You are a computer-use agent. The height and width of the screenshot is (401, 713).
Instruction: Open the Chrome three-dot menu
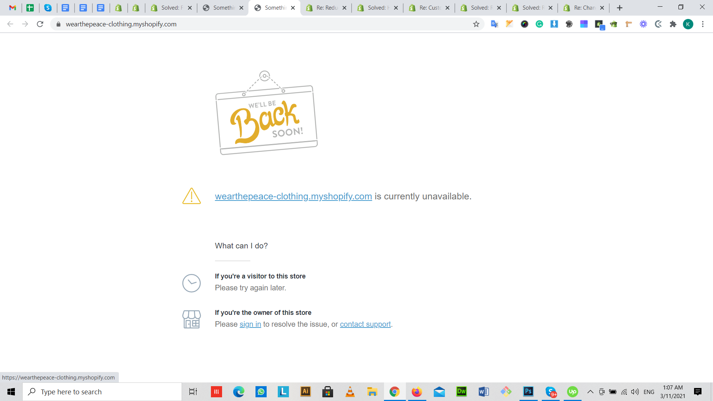(x=703, y=24)
